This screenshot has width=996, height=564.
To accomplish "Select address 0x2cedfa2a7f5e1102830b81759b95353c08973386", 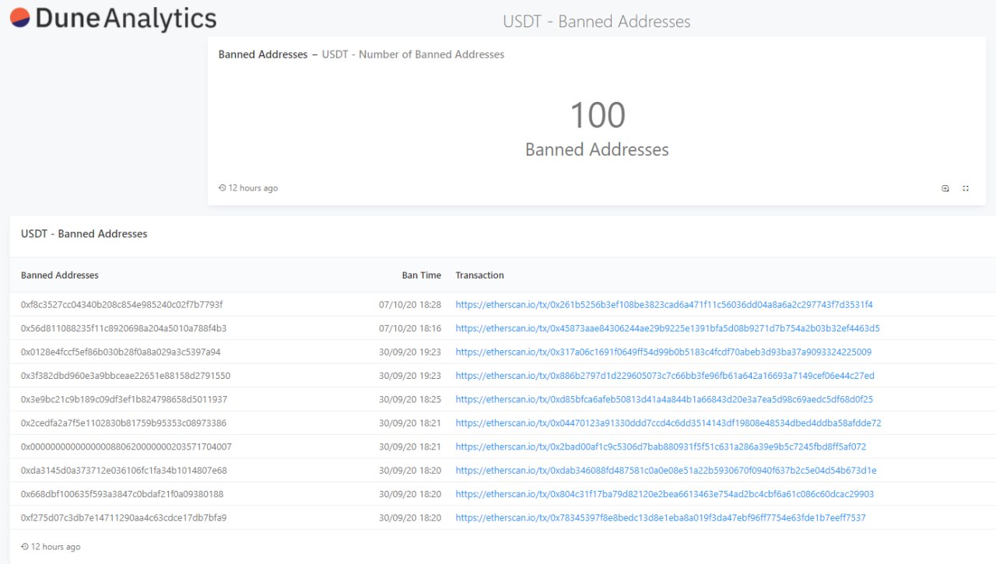I will pyautogui.click(x=124, y=423).
